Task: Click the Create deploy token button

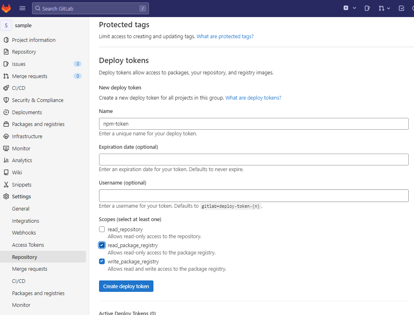Action: click(x=126, y=286)
